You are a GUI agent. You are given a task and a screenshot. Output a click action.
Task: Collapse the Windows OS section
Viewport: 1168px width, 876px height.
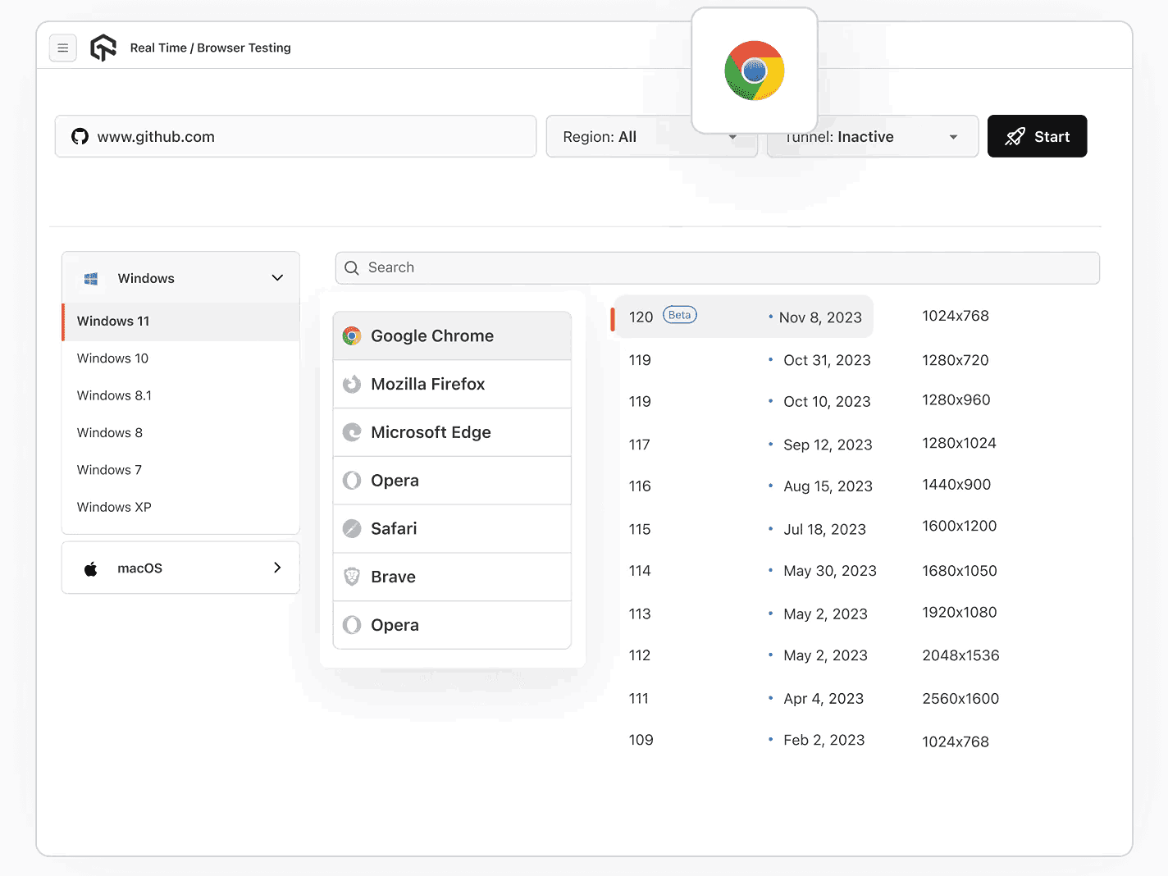(x=276, y=277)
